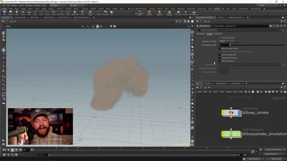Open the Windows menu

[x=29, y=5]
